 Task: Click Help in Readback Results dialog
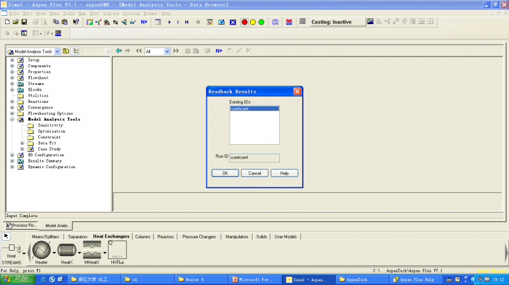point(284,173)
